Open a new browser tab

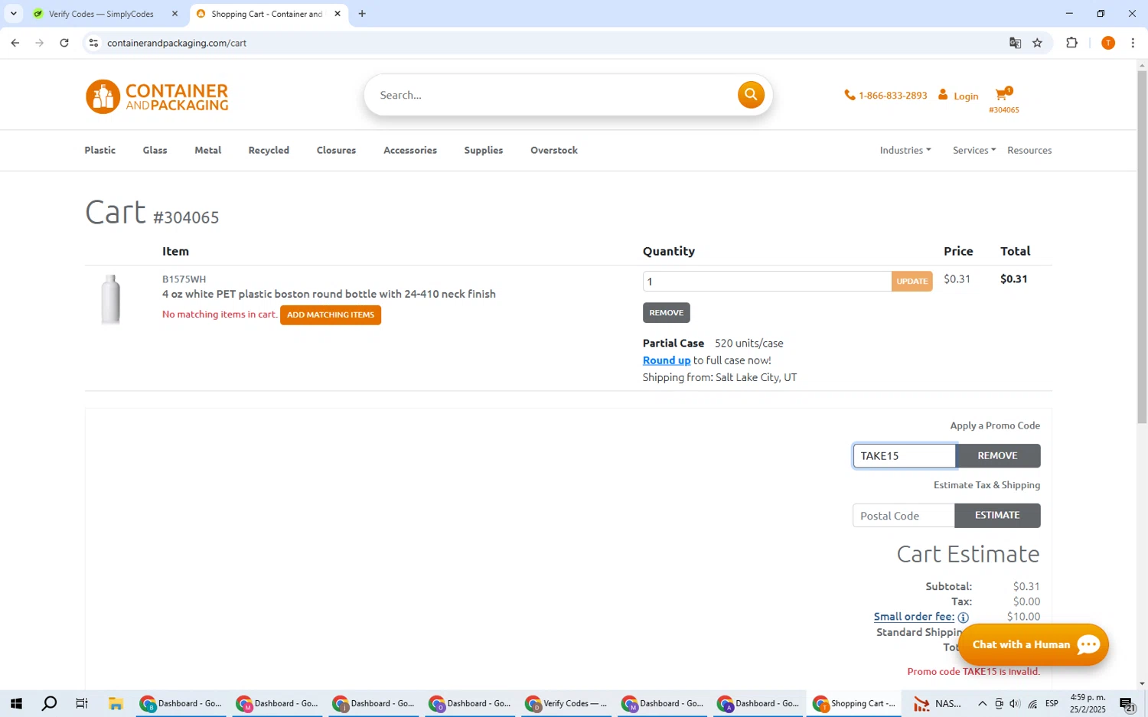362,14
